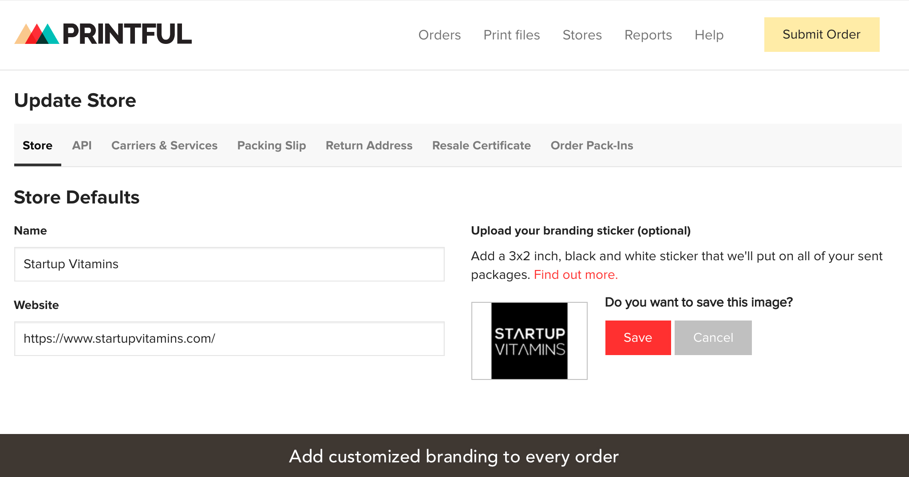909x477 pixels.
Task: Open the Order Pack-Ins tab
Action: click(x=592, y=145)
